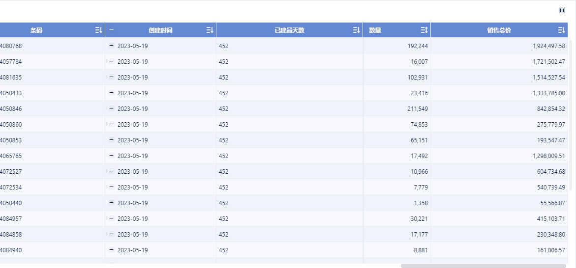This screenshot has width=576, height=268.
Task: Sort by 数量 using its header icon
Action: 424,30
